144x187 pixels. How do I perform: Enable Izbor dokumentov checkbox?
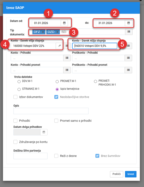[15, 97]
